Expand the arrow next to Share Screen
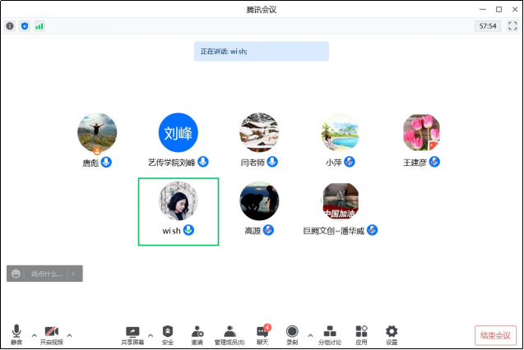The width and height of the screenshot is (524, 350). pyautogui.click(x=150, y=335)
